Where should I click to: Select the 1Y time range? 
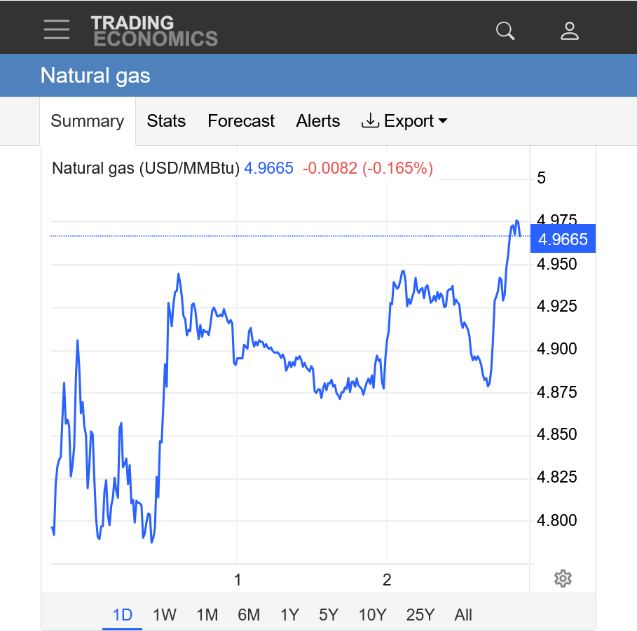[x=289, y=615]
